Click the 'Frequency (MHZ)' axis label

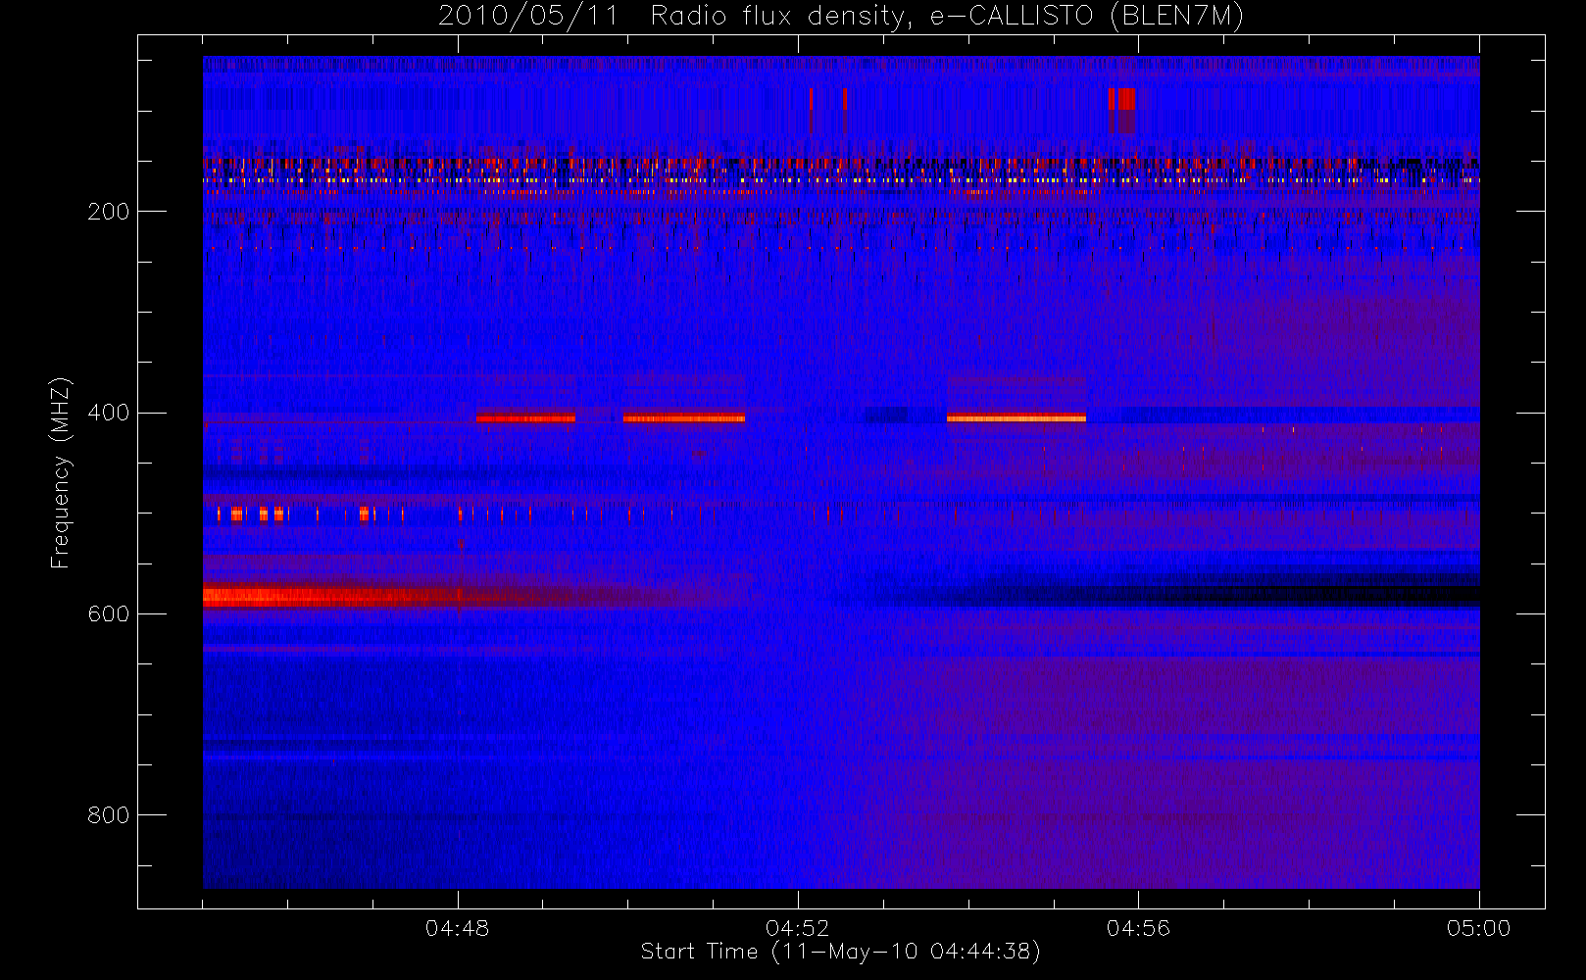(61, 472)
